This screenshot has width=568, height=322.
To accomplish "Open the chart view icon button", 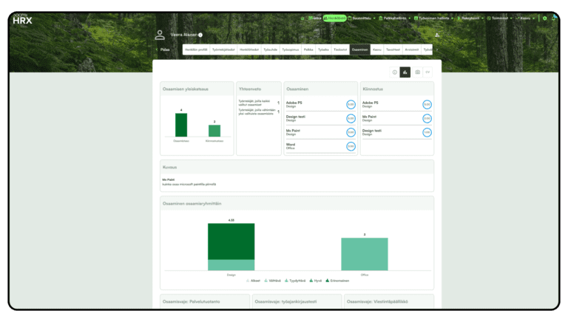I will point(405,72).
